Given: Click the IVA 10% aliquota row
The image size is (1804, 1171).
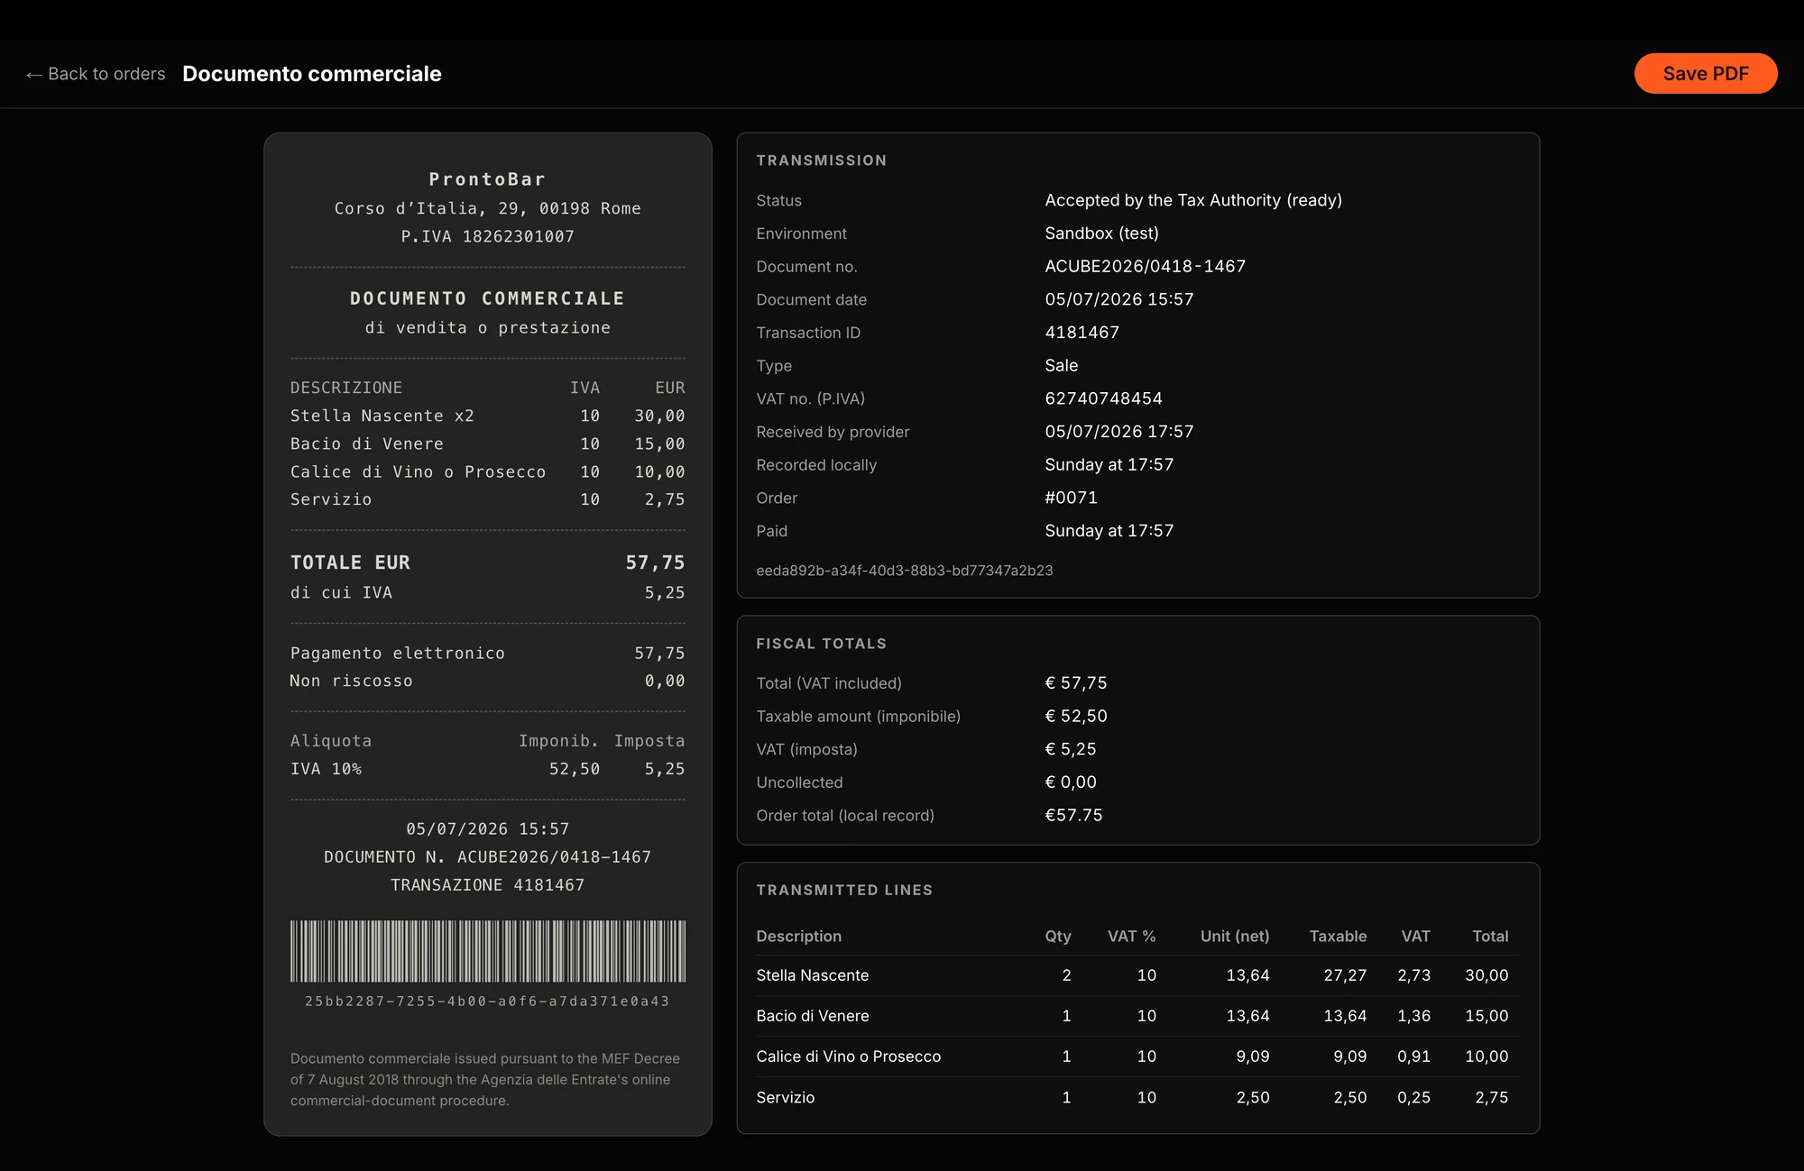Looking at the screenshot, I should point(487,769).
